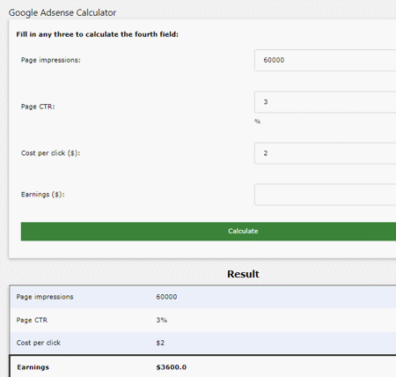
Task: Click the $2 value in results table
Action: tap(160, 343)
